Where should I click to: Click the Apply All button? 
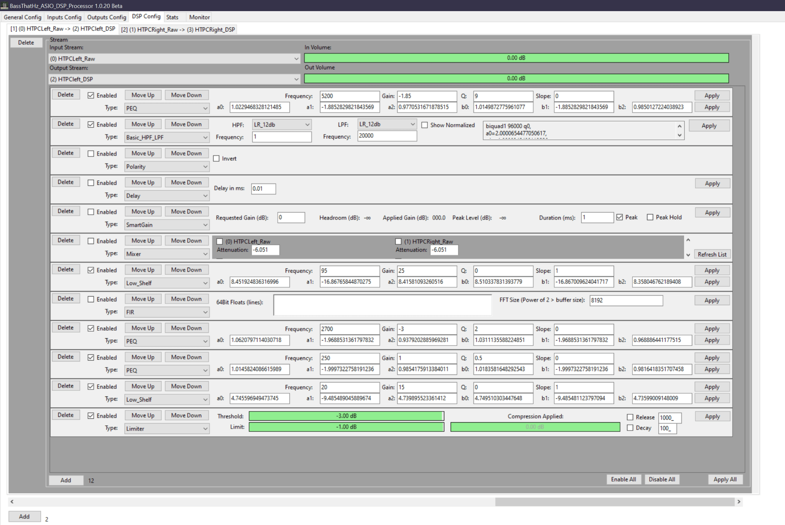725,479
